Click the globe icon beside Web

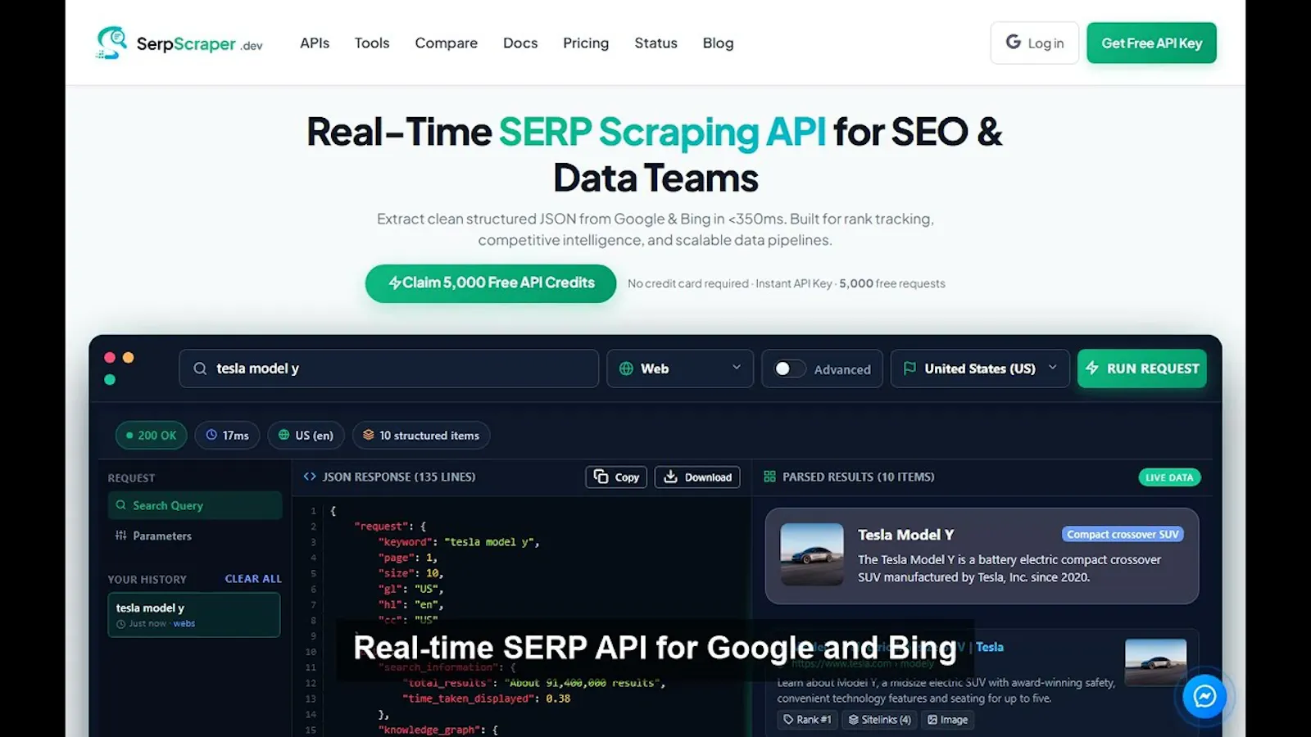coord(626,368)
